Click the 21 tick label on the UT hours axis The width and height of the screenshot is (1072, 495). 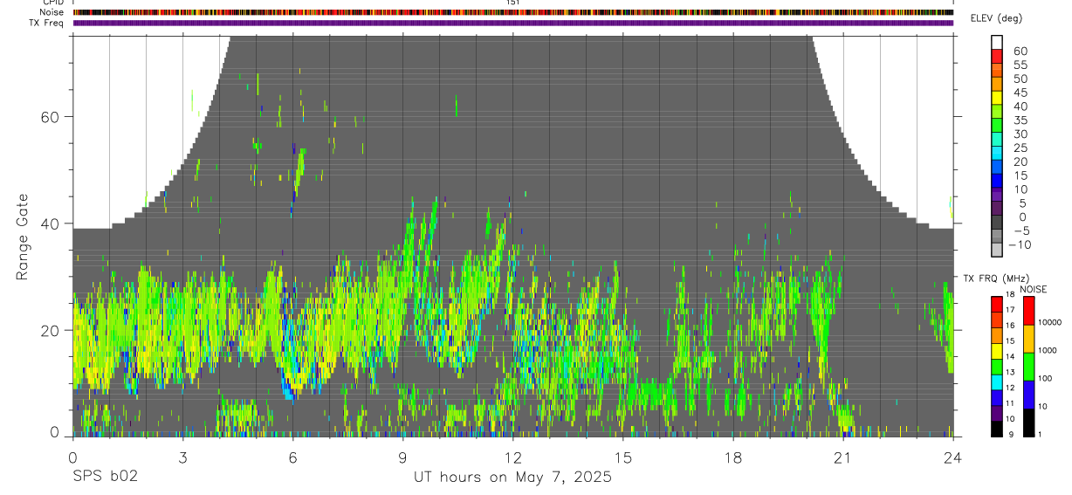[x=842, y=457]
